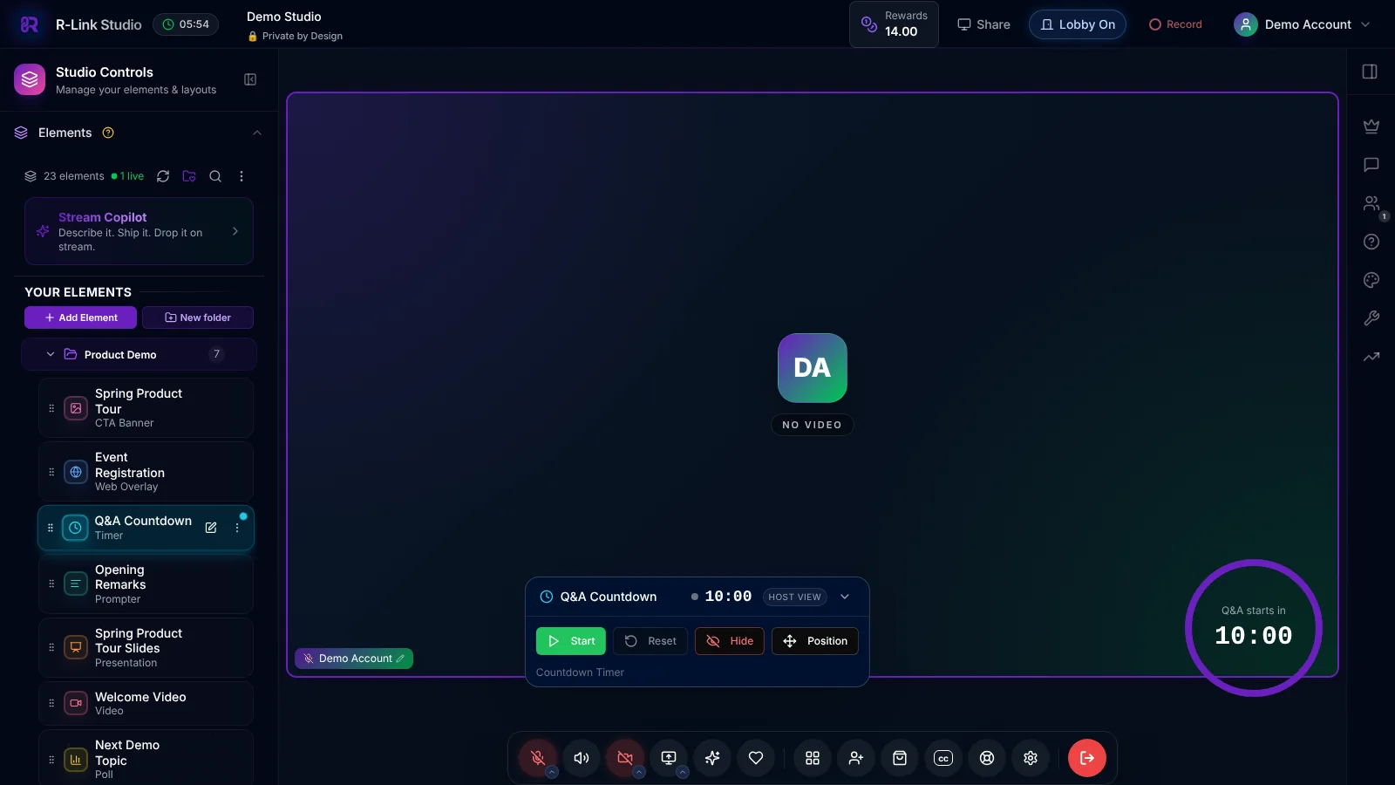
Task: Unmute the microphone in bottom toolbar
Action: click(538, 758)
